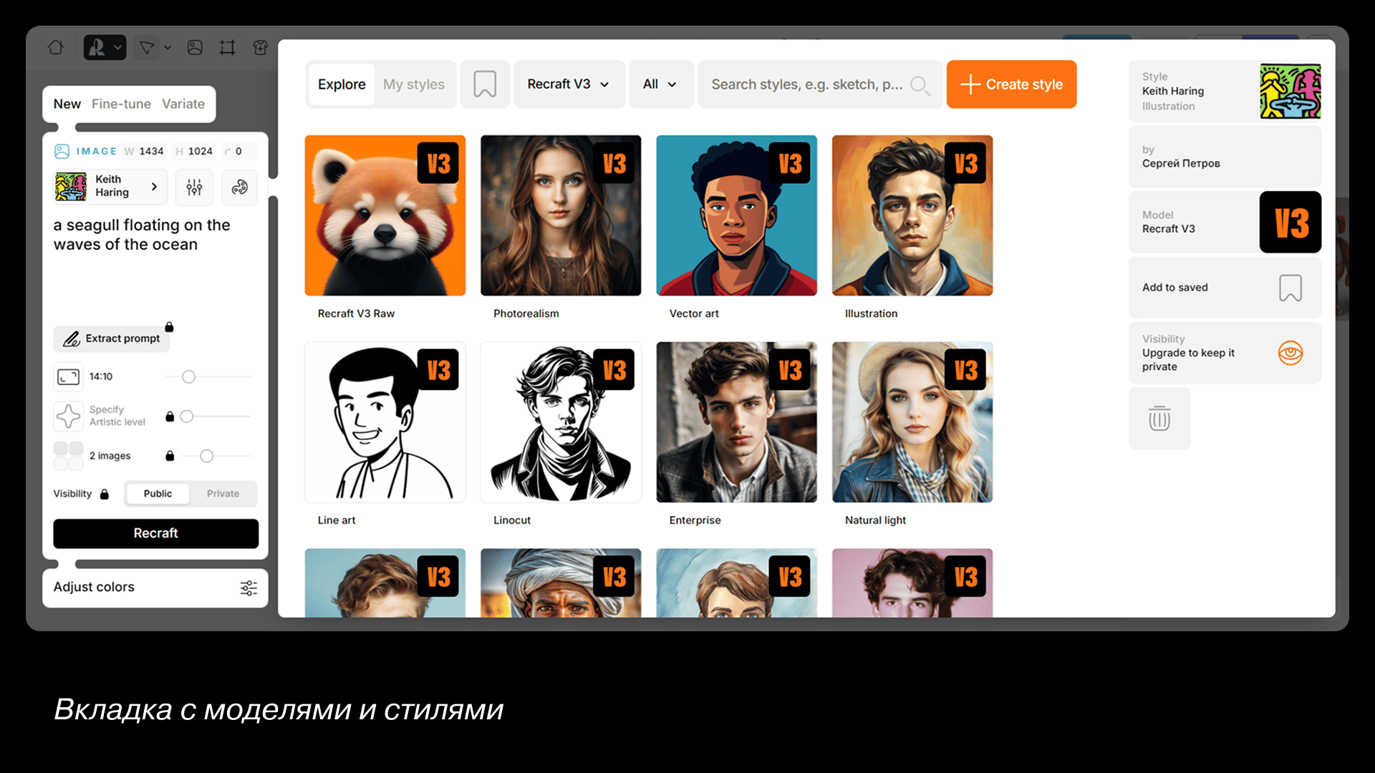Delete the style with trash icon
This screenshot has width=1375, height=773.
coord(1159,419)
